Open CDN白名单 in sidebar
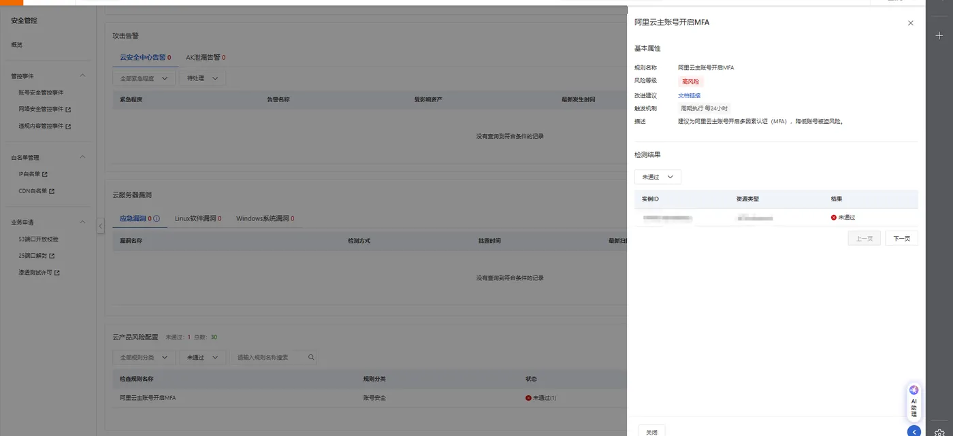953x436 pixels. coord(33,191)
